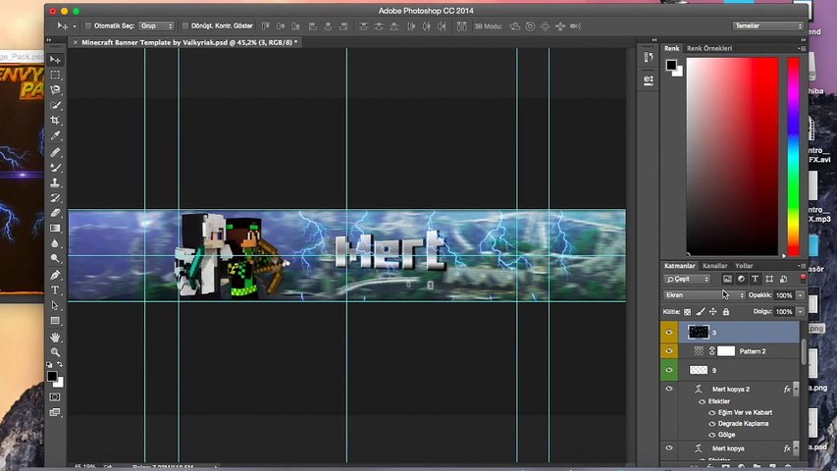Hide layer 9 with its eye icon
The width and height of the screenshot is (837, 471).
coord(669,370)
